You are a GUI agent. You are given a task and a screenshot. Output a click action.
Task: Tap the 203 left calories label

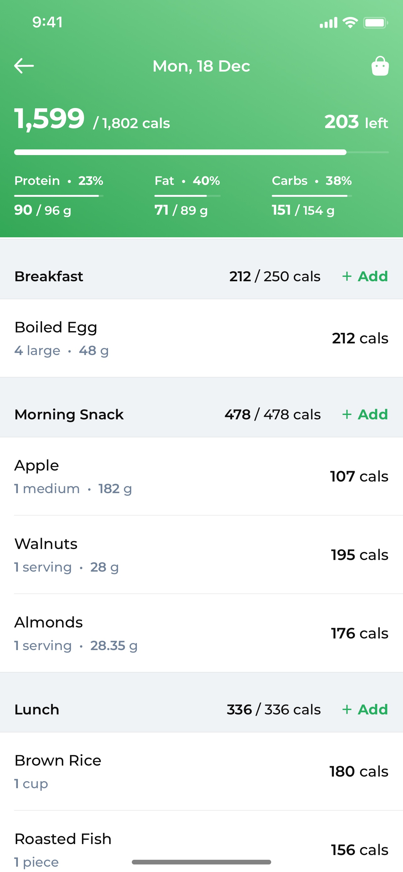point(356,122)
